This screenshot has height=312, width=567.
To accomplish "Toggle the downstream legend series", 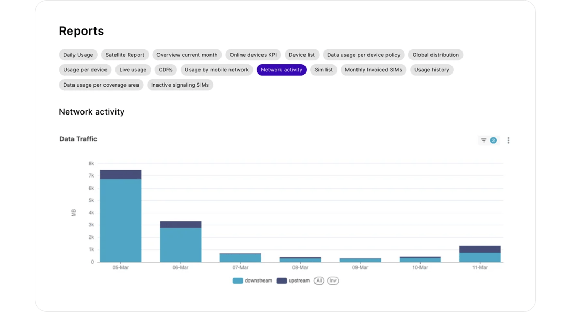I will 253,280.
